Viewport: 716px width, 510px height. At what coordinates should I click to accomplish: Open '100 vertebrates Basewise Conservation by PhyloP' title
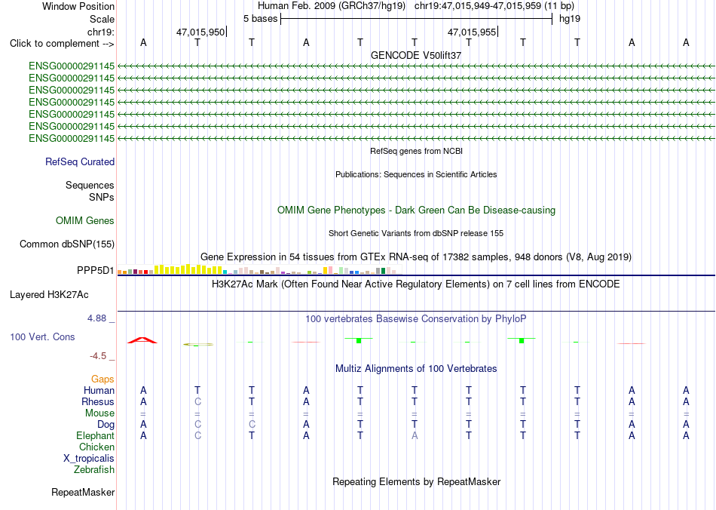[x=416, y=319]
